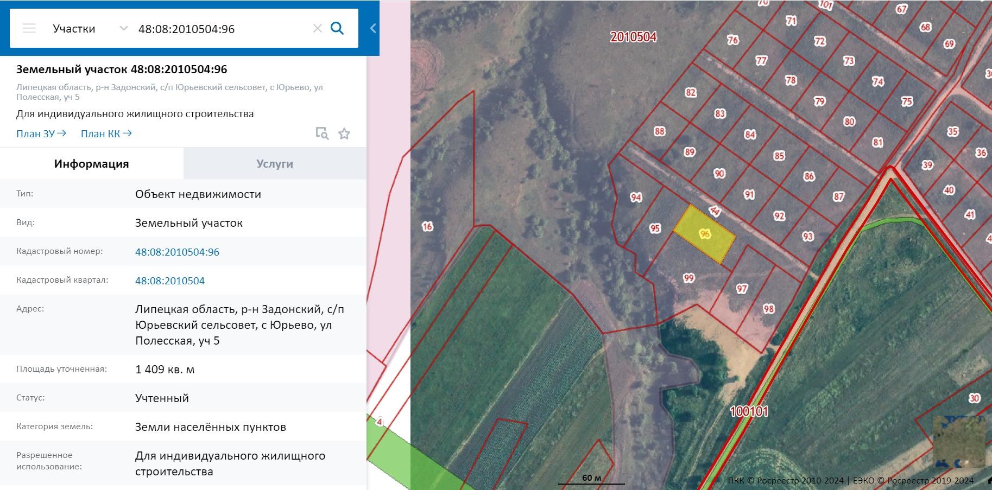Select parcel 94 on the map

click(x=636, y=197)
